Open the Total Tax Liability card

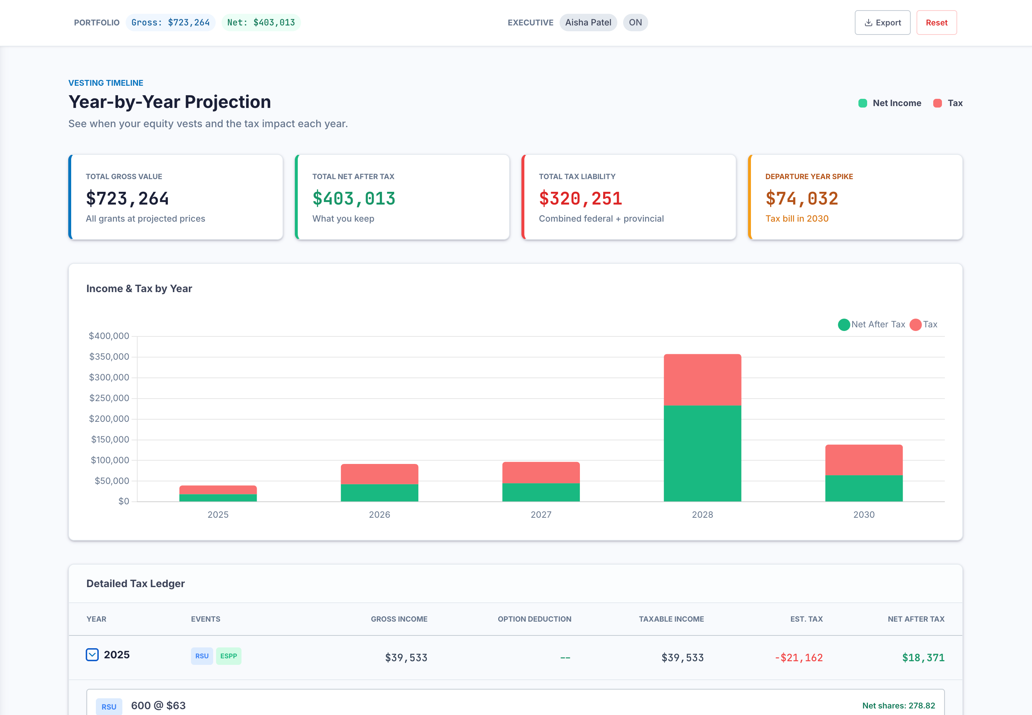(628, 197)
